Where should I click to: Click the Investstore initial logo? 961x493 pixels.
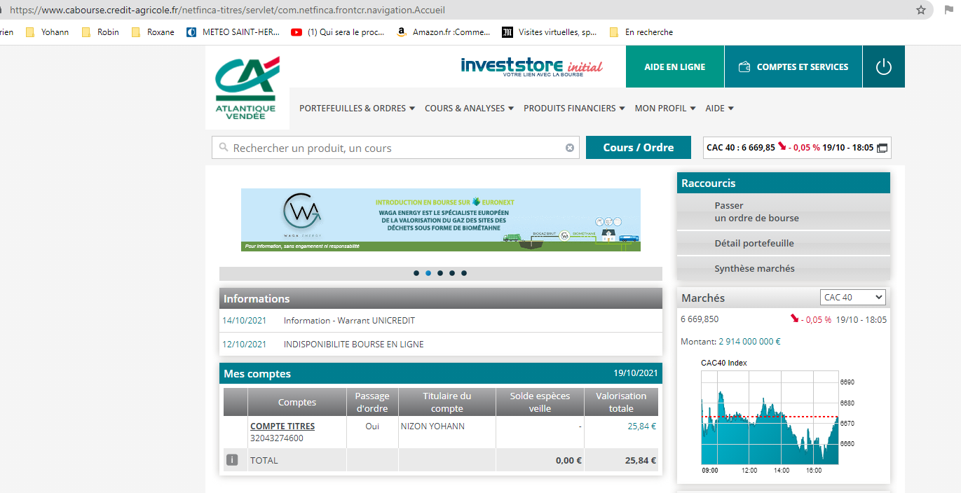tap(531, 67)
